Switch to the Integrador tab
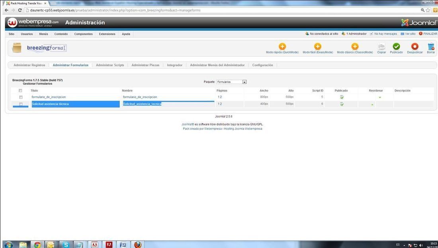The image size is (438, 248). (x=174, y=65)
